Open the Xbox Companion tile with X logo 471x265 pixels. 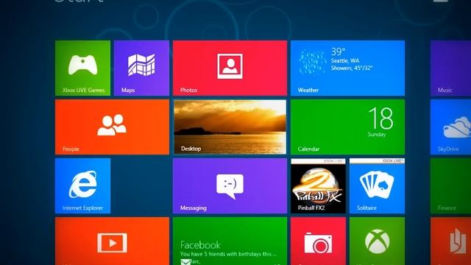377,241
